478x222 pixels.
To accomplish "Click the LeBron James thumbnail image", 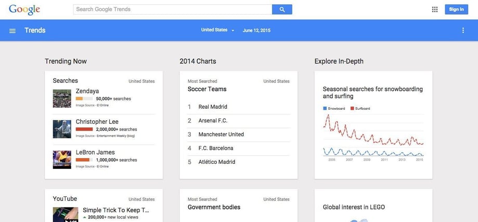I will 62,160.
